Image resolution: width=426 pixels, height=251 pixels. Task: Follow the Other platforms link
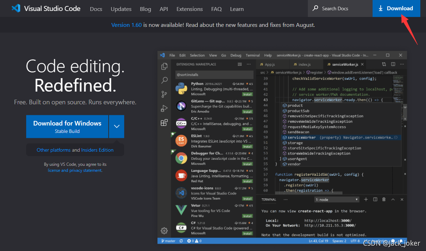[54, 150]
